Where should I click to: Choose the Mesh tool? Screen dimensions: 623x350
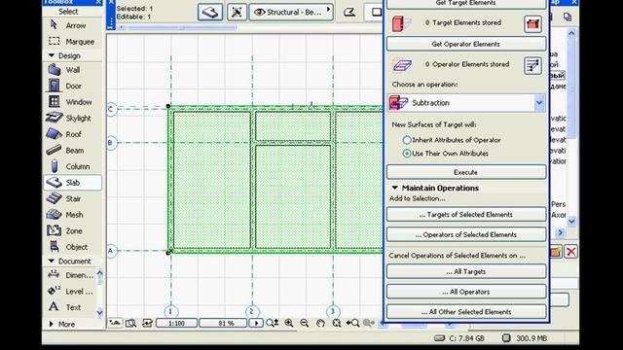pyautogui.click(x=72, y=215)
